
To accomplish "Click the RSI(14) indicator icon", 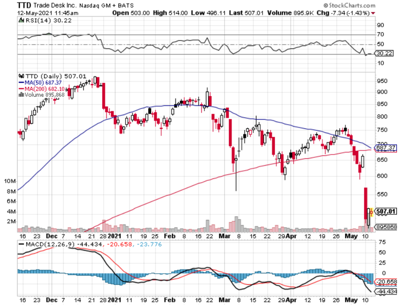I will coord(21,20).
